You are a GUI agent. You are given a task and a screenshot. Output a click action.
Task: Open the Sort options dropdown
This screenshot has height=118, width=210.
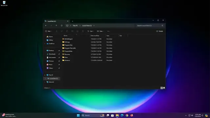point(91,31)
